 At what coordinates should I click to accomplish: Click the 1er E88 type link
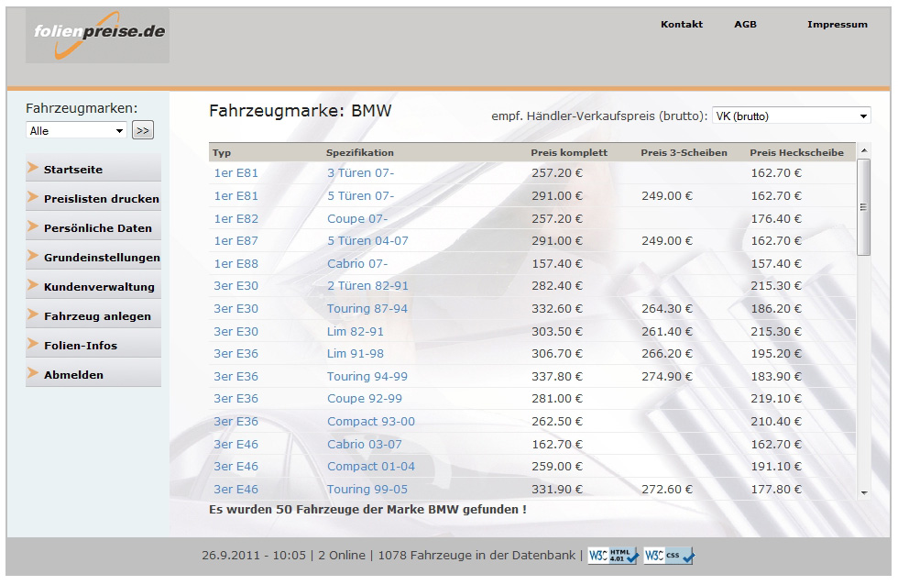coord(236,264)
